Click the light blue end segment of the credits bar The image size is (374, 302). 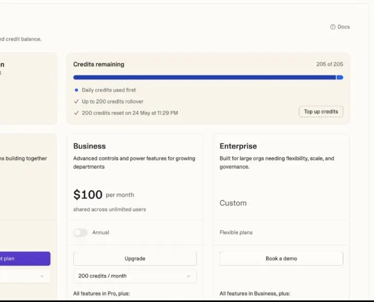click(340, 78)
